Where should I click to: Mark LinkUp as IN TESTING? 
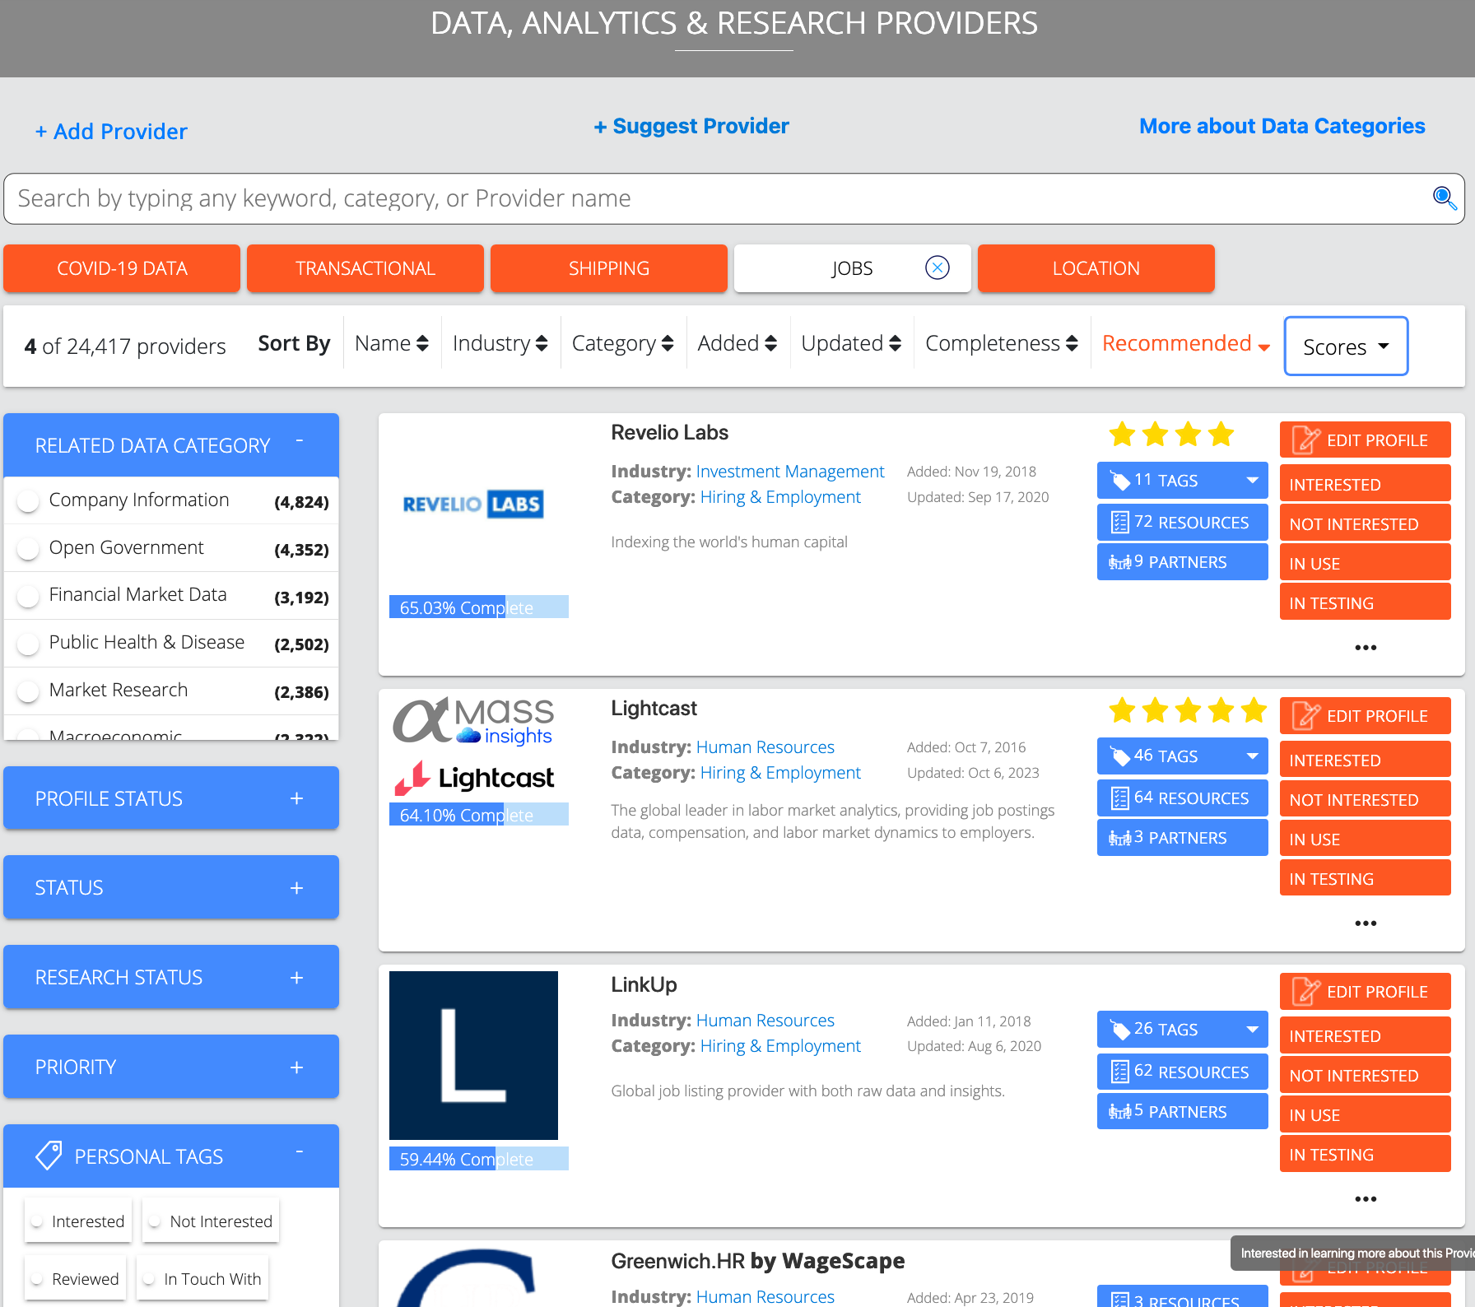tap(1365, 1155)
